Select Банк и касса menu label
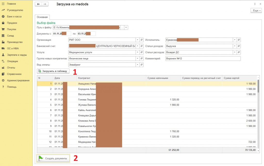Image resolution: width=264 pixels, height=166 pixels. (14, 16)
